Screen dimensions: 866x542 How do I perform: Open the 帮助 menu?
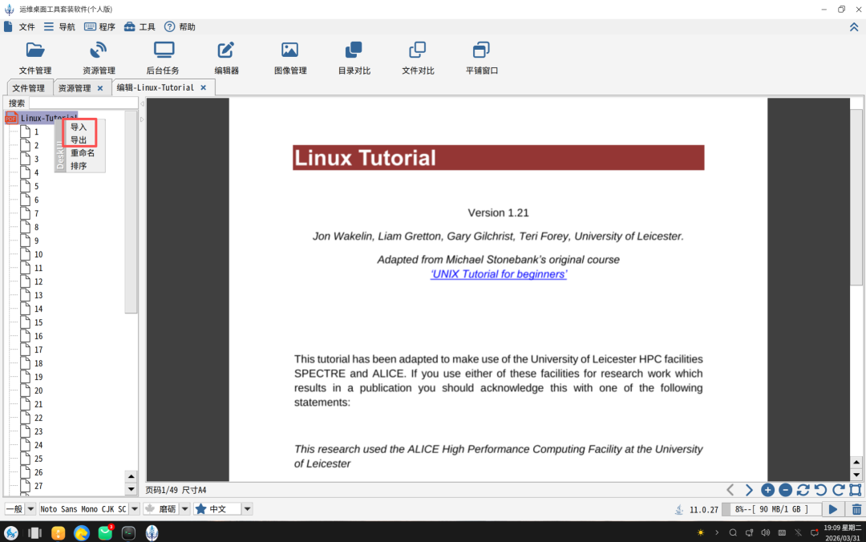pos(180,27)
